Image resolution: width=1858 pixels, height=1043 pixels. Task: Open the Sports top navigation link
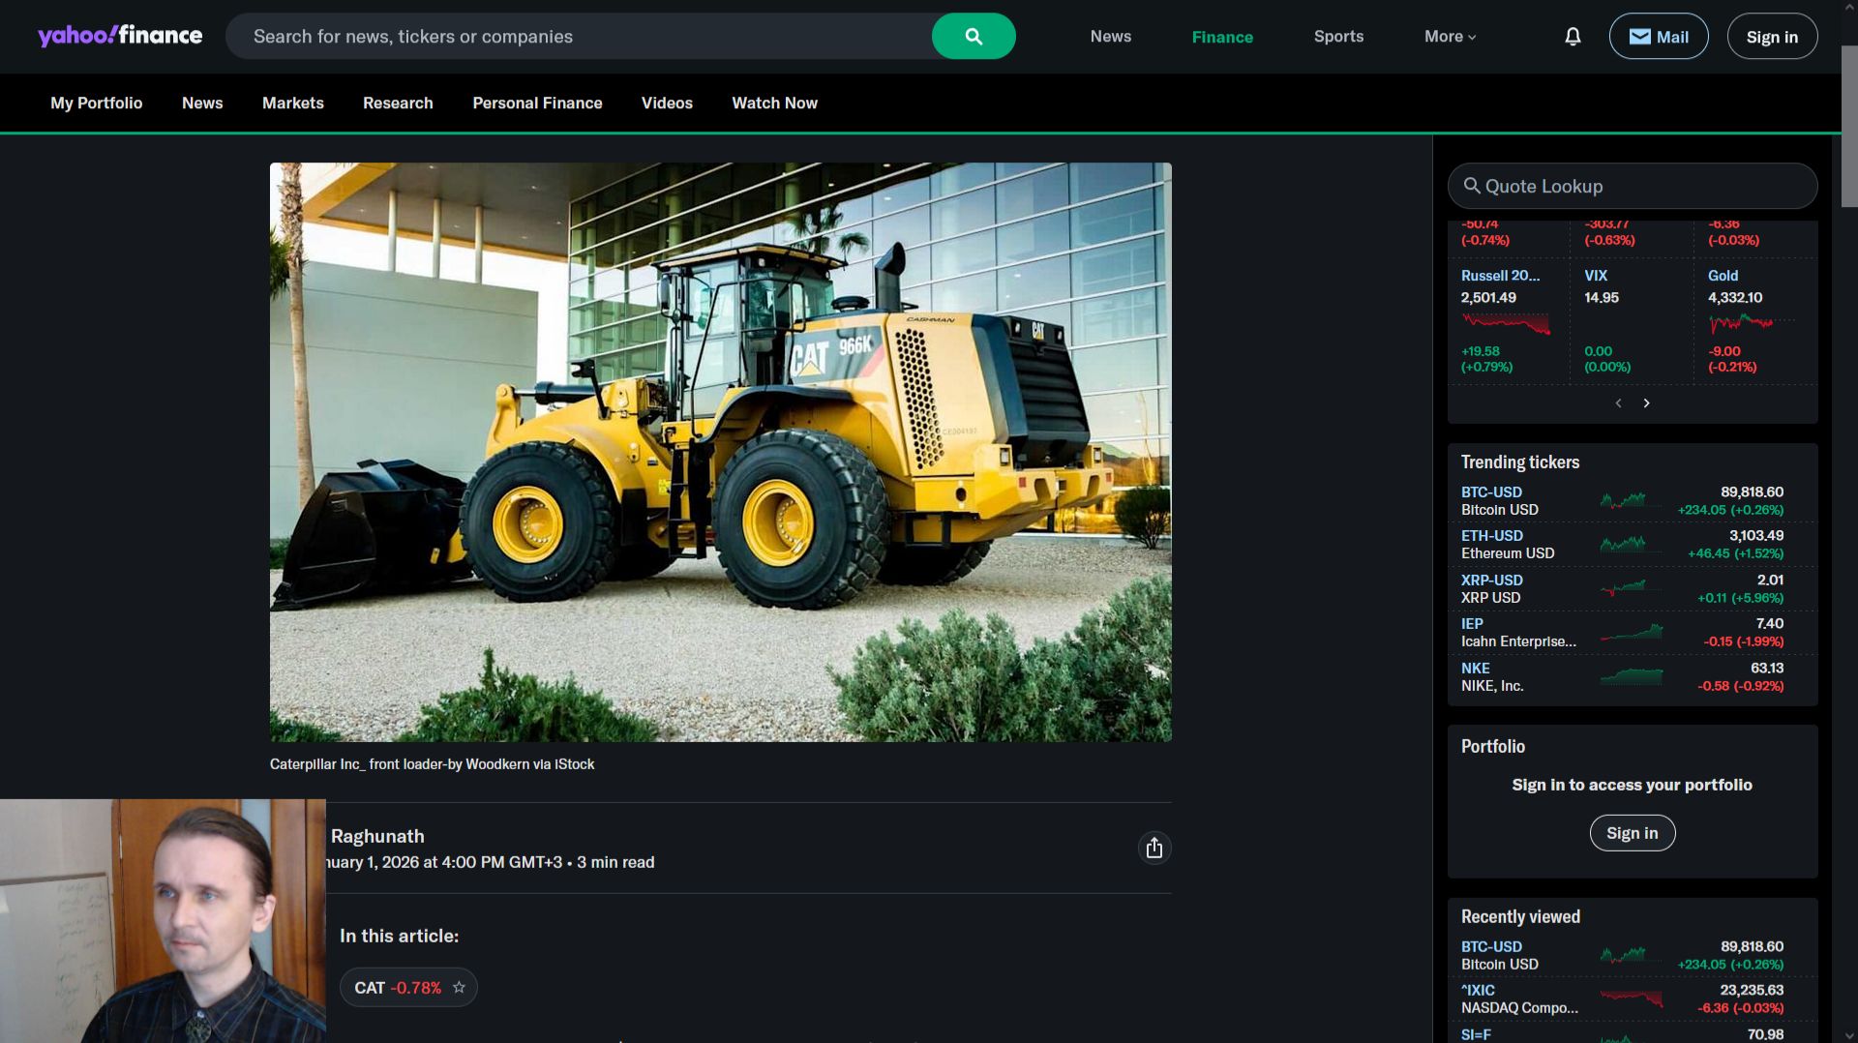tap(1338, 37)
